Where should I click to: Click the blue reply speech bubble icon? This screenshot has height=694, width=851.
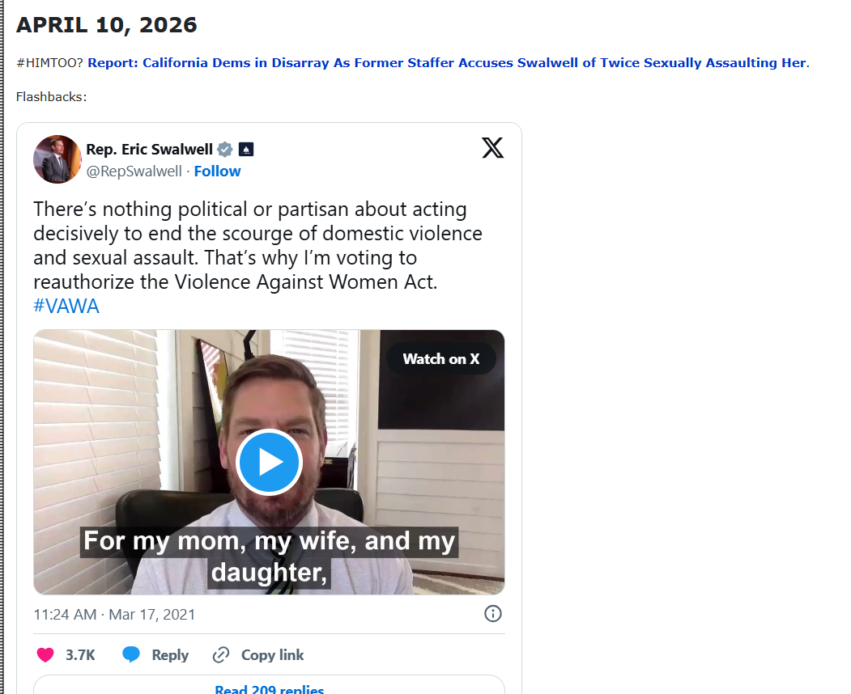131,655
